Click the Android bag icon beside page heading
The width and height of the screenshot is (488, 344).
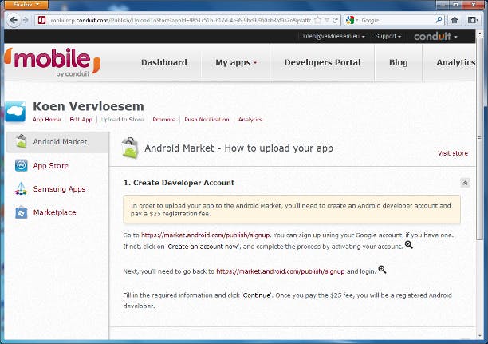pos(130,148)
